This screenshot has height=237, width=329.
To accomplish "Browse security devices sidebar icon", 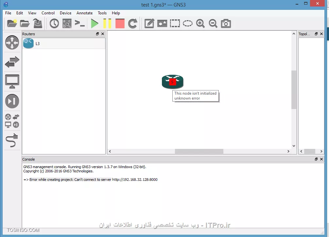I will [12, 101].
